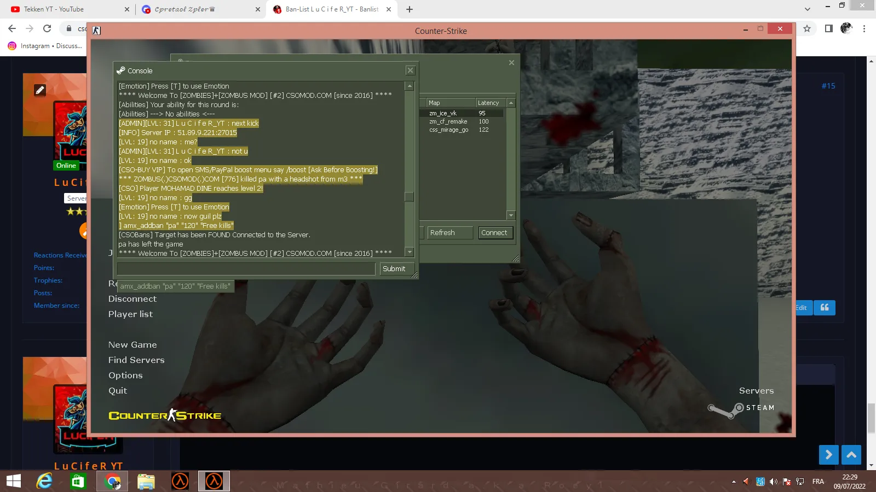
Task: Open Options in Counter-Strike menu
Action: pyautogui.click(x=125, y=376)
